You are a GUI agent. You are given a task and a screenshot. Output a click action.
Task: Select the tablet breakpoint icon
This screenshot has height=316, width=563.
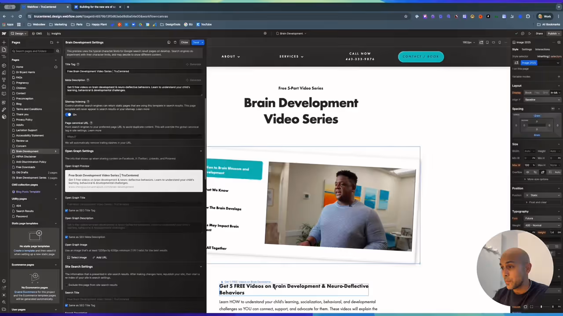(x=487, y=43)
